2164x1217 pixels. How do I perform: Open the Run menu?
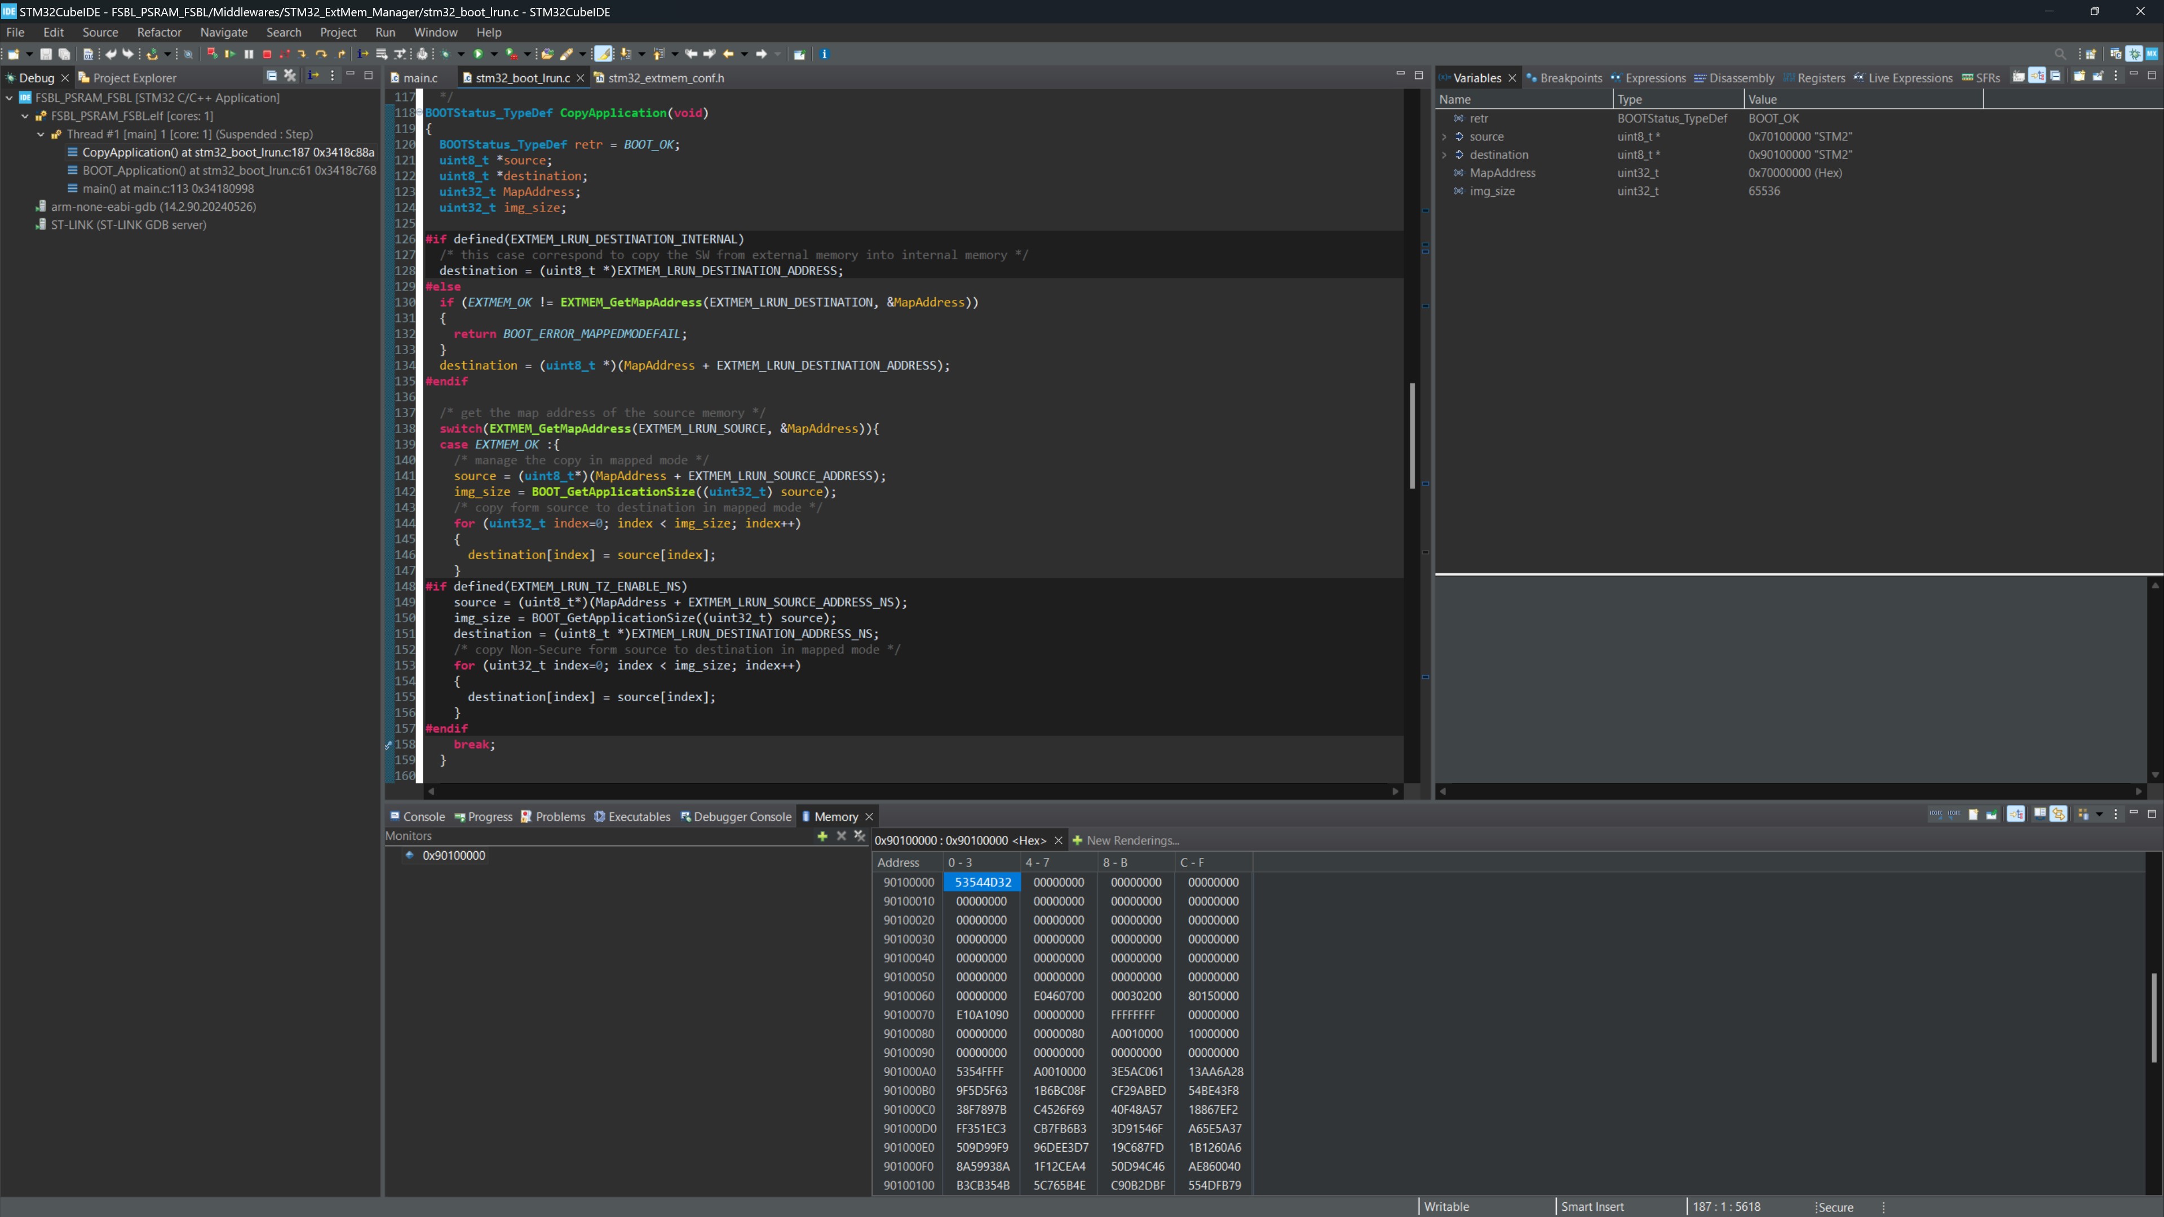point(385,32)
